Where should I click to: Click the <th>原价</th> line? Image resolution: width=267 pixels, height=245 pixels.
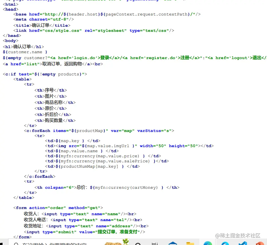click(50, 108)
